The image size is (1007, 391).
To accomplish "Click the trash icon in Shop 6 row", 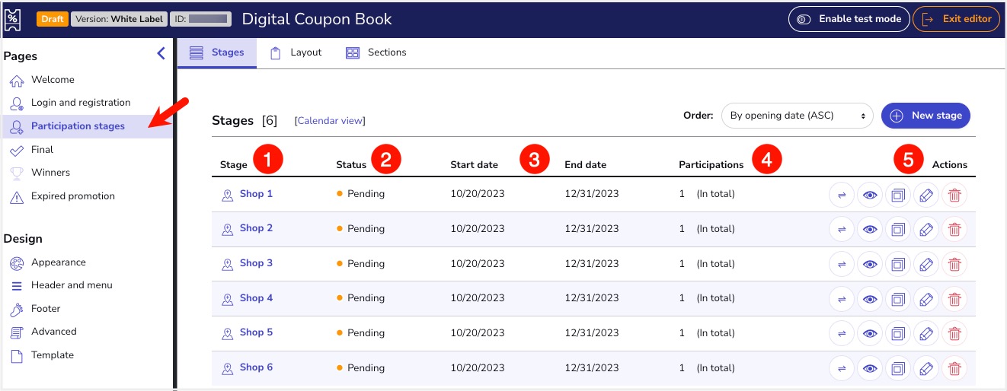I will [x=954, y=368].
